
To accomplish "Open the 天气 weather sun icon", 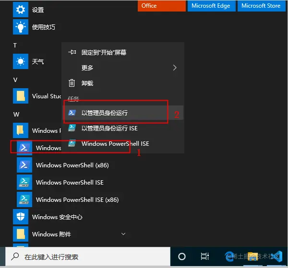I will 21,61.
